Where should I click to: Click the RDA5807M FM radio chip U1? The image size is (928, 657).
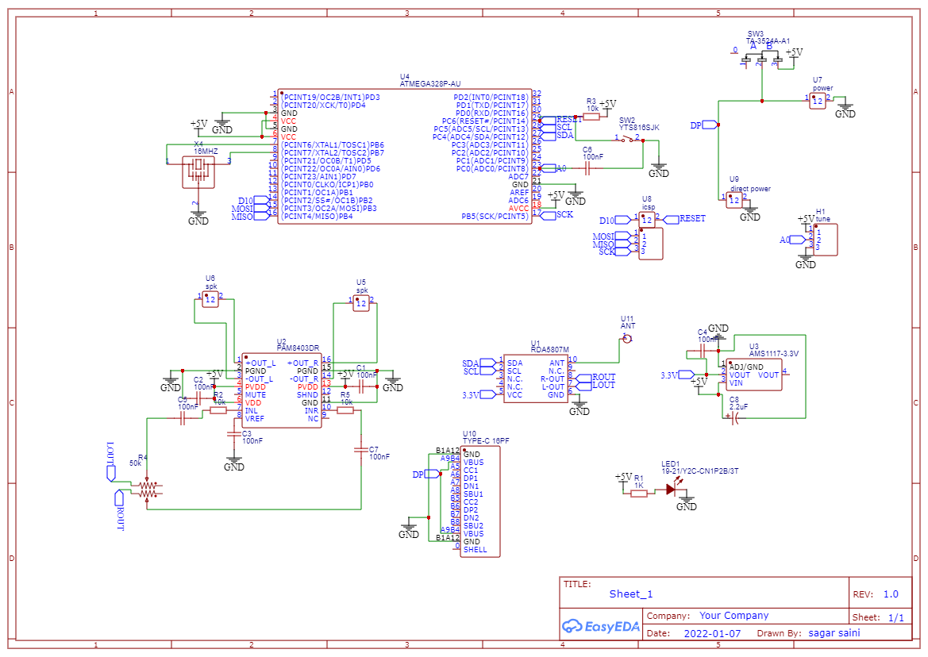coord(536,377)
